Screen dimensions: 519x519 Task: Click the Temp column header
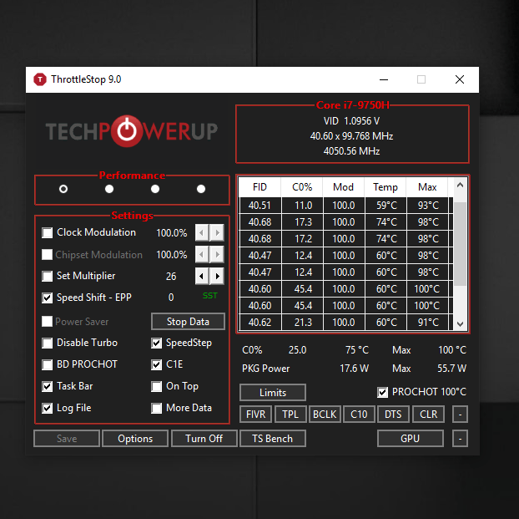pyautogui.click(x=385, y=187)
